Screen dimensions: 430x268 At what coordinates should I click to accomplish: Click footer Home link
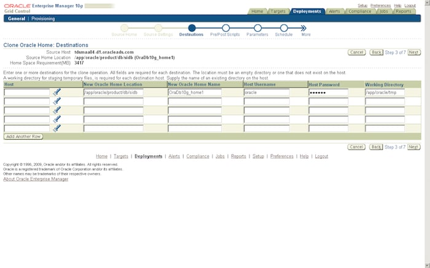[101, 156]
